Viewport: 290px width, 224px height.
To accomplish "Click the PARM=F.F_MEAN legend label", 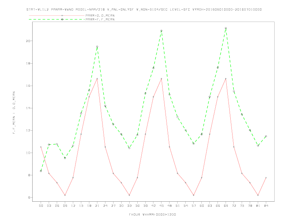I will [x=100, y=19].
